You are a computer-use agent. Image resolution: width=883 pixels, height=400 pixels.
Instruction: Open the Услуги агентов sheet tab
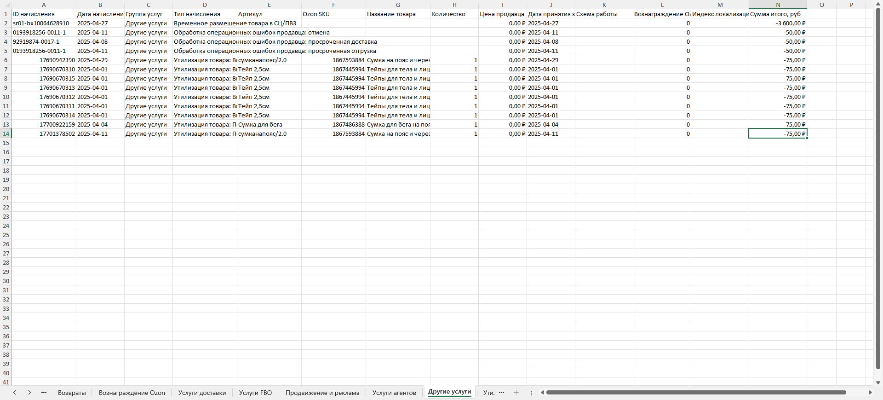394,393
